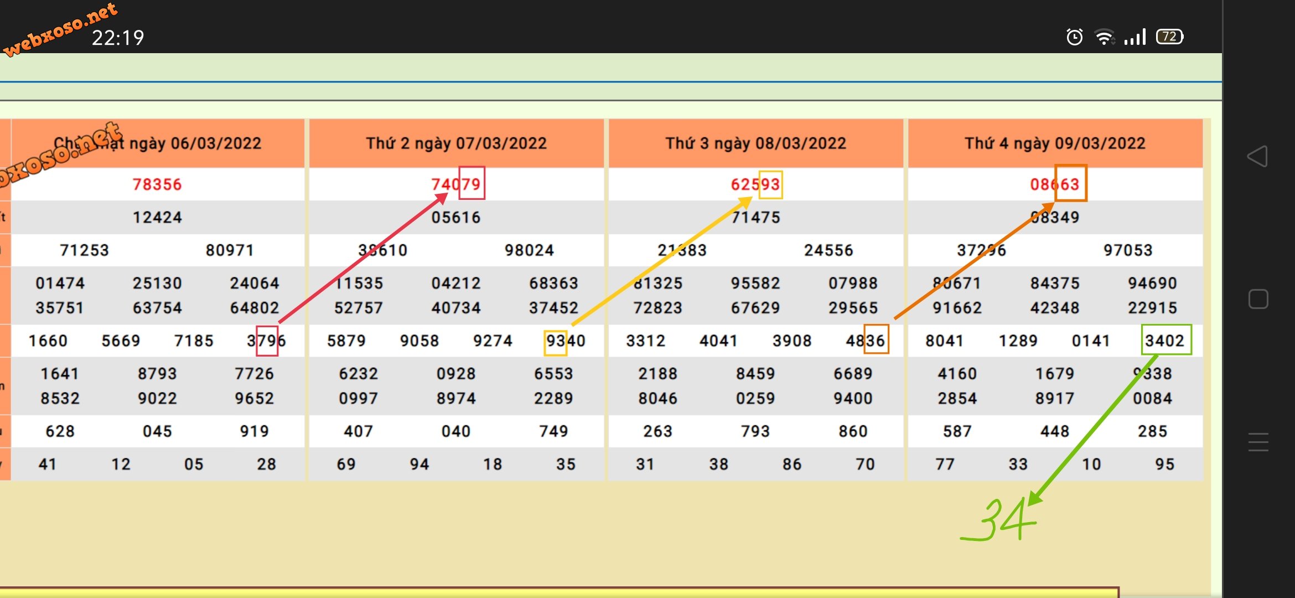Click number 3402
The width and height of the screenshot is (1295, 598).
coord(1164,341)
